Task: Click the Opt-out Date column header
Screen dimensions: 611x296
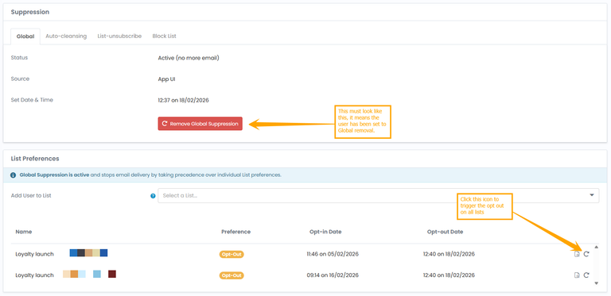Action: click(x=445, y=232)
